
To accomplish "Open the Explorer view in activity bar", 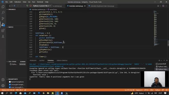I will click(3, 7).
